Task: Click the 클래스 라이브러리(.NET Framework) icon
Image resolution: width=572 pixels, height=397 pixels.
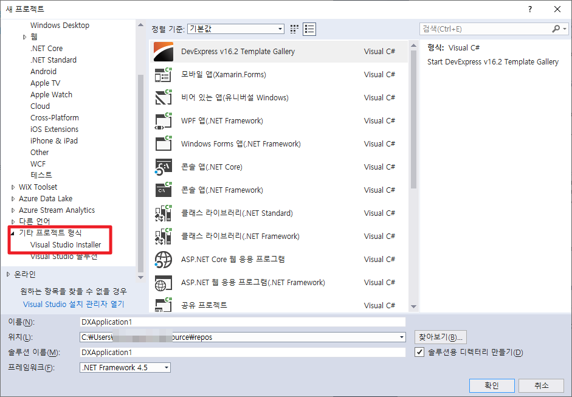Action: pyautogui.click(x=163, y=236)
